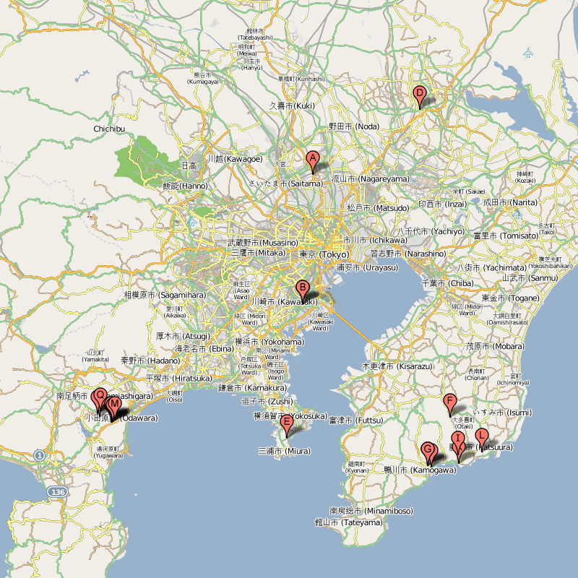Select marker A near Saitama
Screen dimensions: 578x578
tap(312, 159)
